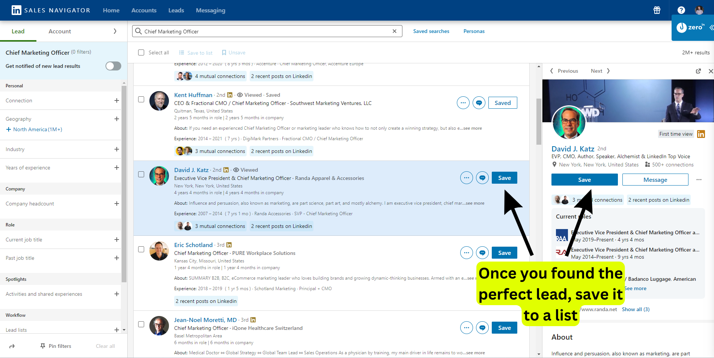
Task: Open the Accounts menu
Action: [x=144, y=10]
